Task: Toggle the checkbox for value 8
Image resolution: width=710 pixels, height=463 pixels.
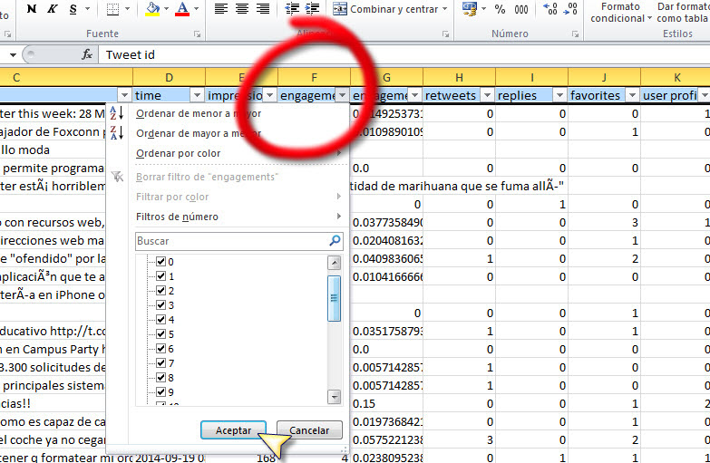Action: pos(160,378)
